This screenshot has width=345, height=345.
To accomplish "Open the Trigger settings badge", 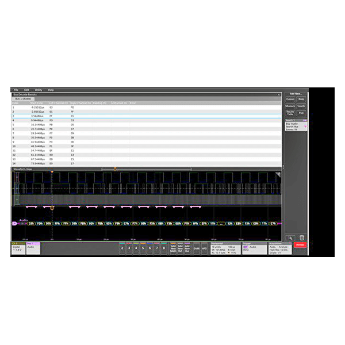I will coord(255,248).
